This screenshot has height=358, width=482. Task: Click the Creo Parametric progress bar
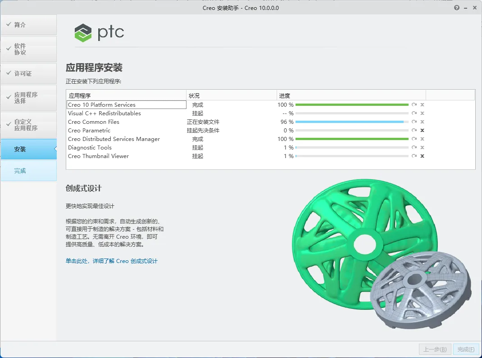(x=352, y=130)
